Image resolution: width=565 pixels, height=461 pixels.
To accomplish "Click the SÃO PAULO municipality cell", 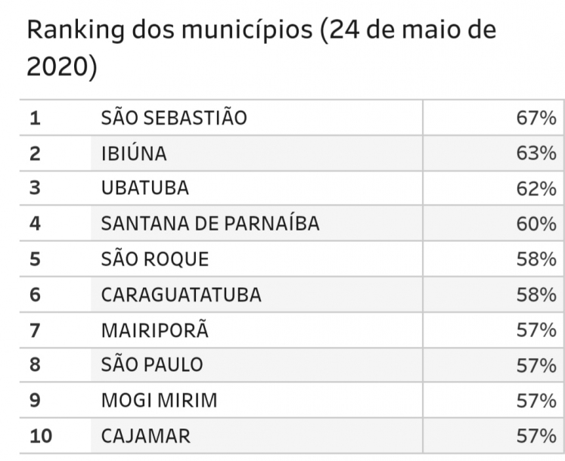I will coord(152,365).
